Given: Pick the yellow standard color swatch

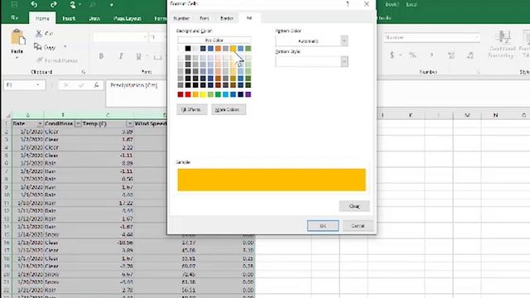Looking at the screenshot, I should point(203,94).
